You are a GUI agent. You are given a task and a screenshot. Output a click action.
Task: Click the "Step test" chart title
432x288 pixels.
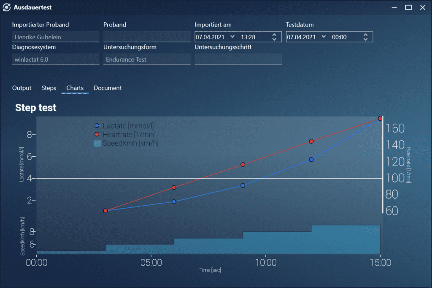pos(36,108)
